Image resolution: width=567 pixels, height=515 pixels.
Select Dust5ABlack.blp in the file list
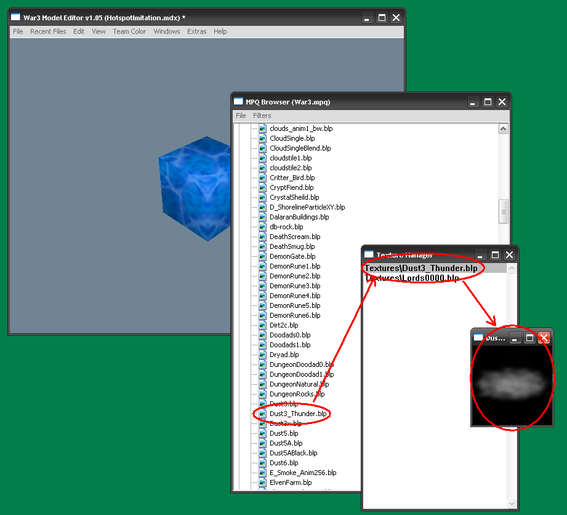click(x=293, y=453)
